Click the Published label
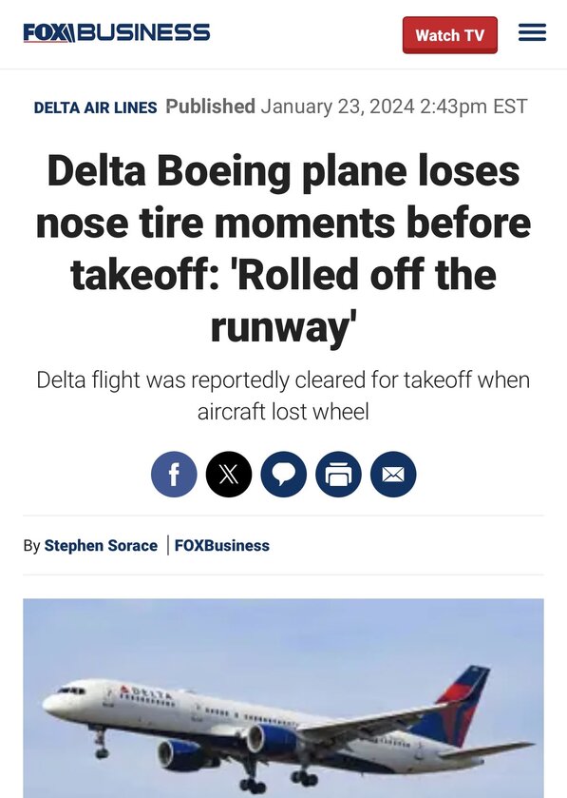Image resolution: width=567 pixels, height=798 pixels. (x=210, y=107)
